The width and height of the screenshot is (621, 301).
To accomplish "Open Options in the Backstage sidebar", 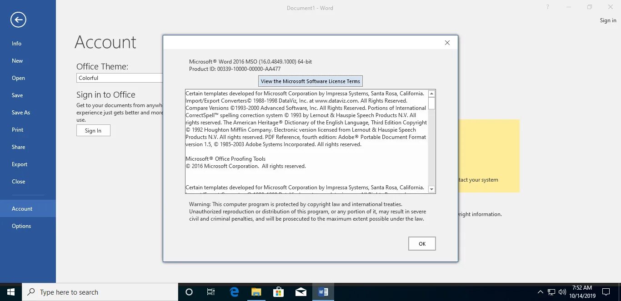I will [28, 226].
